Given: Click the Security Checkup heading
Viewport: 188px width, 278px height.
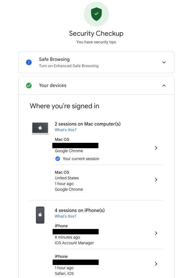Looking at the screenshot, I should click(96, 33).
